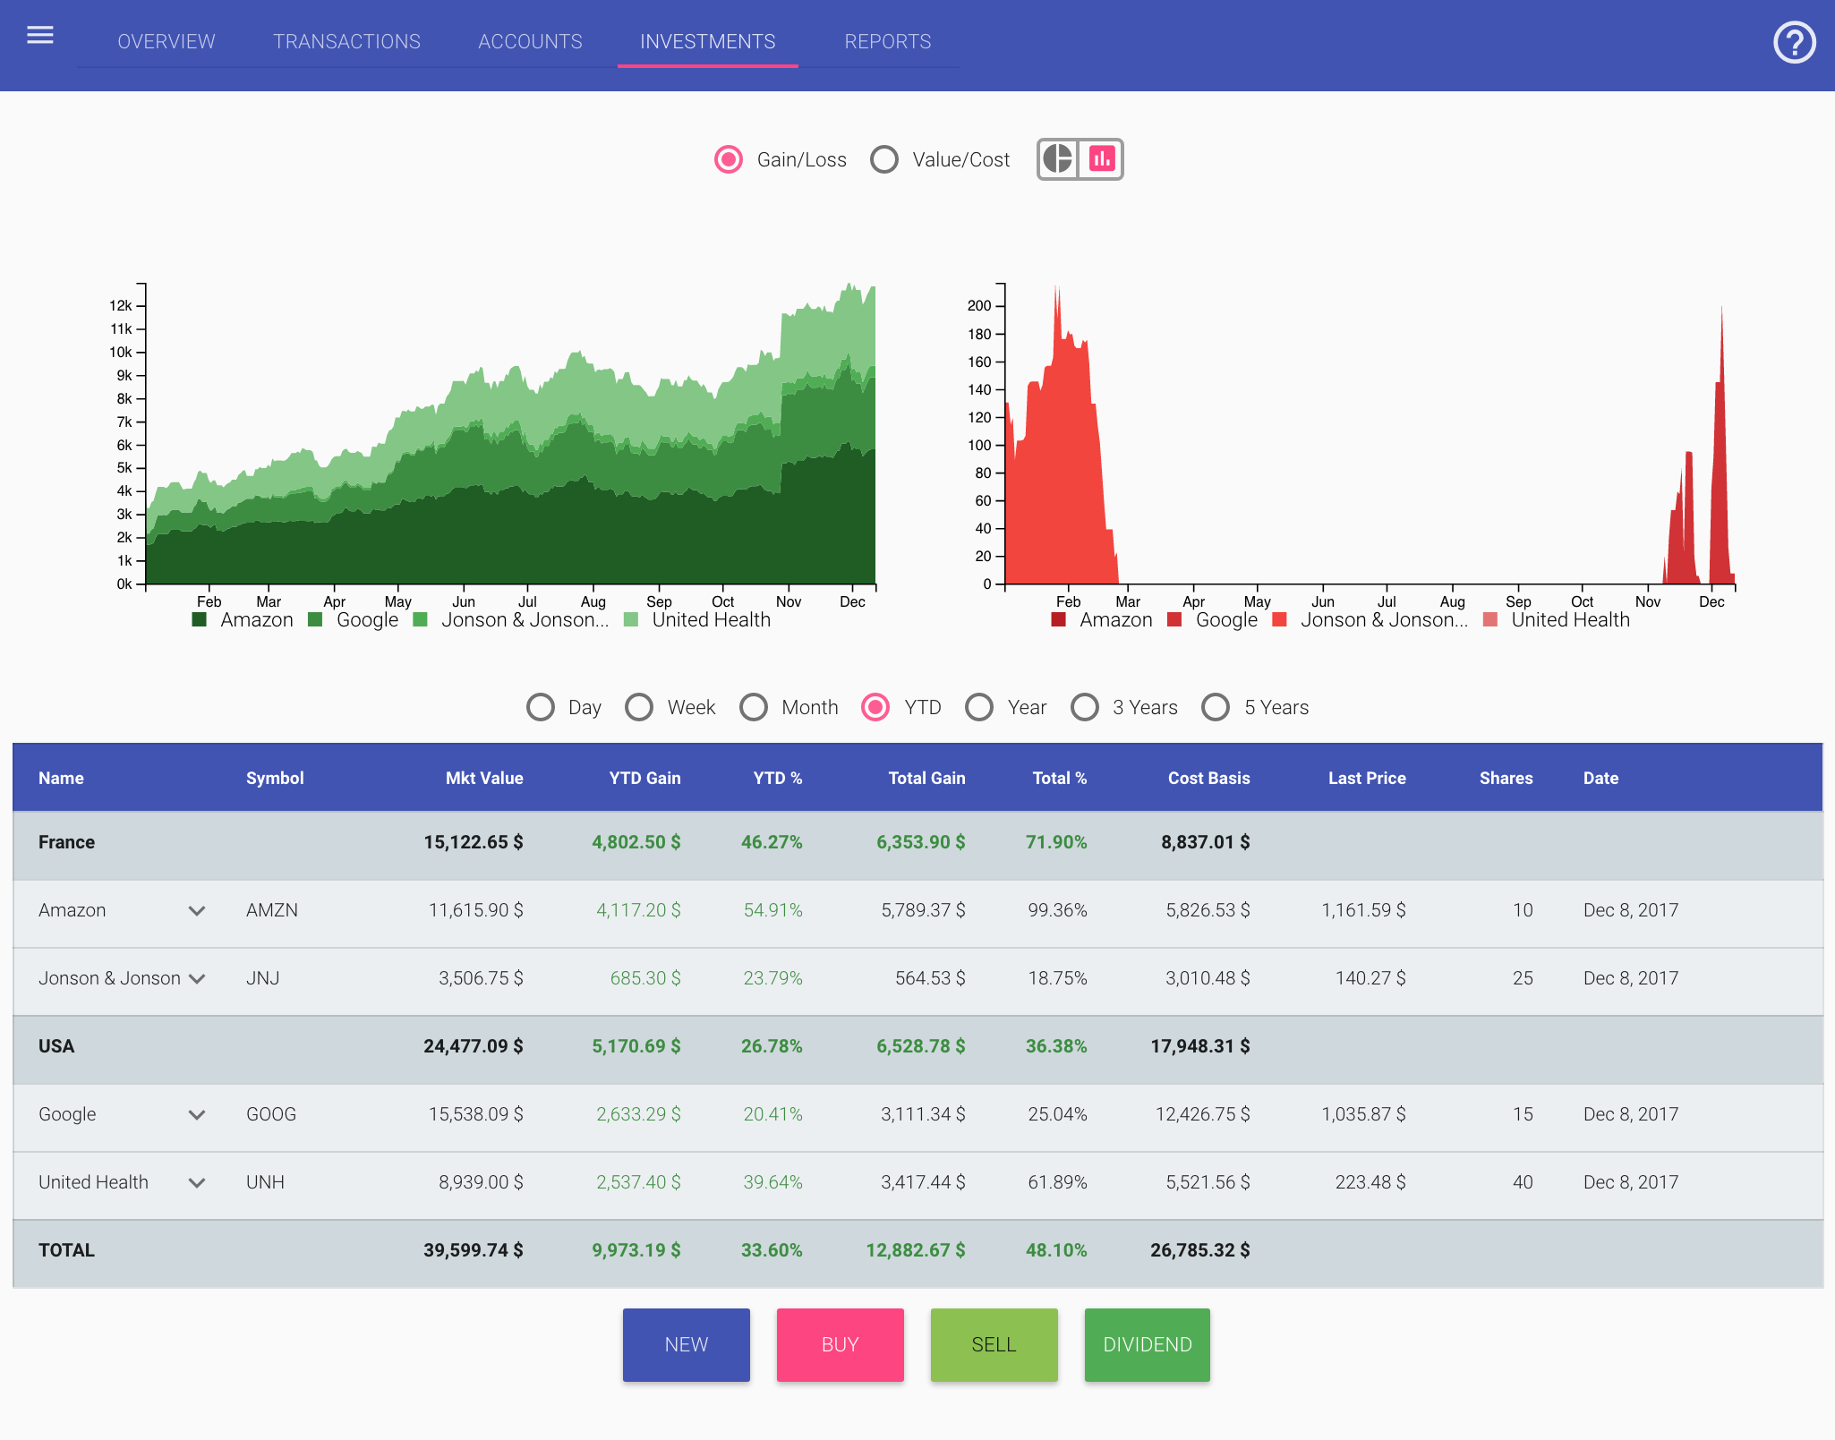Switch to the REPORTS tab
This screenshot has height=1440, width=1835.
click(887, 41)
